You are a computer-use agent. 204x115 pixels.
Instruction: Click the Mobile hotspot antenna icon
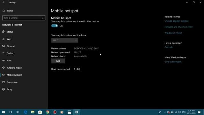coord(4,75)
